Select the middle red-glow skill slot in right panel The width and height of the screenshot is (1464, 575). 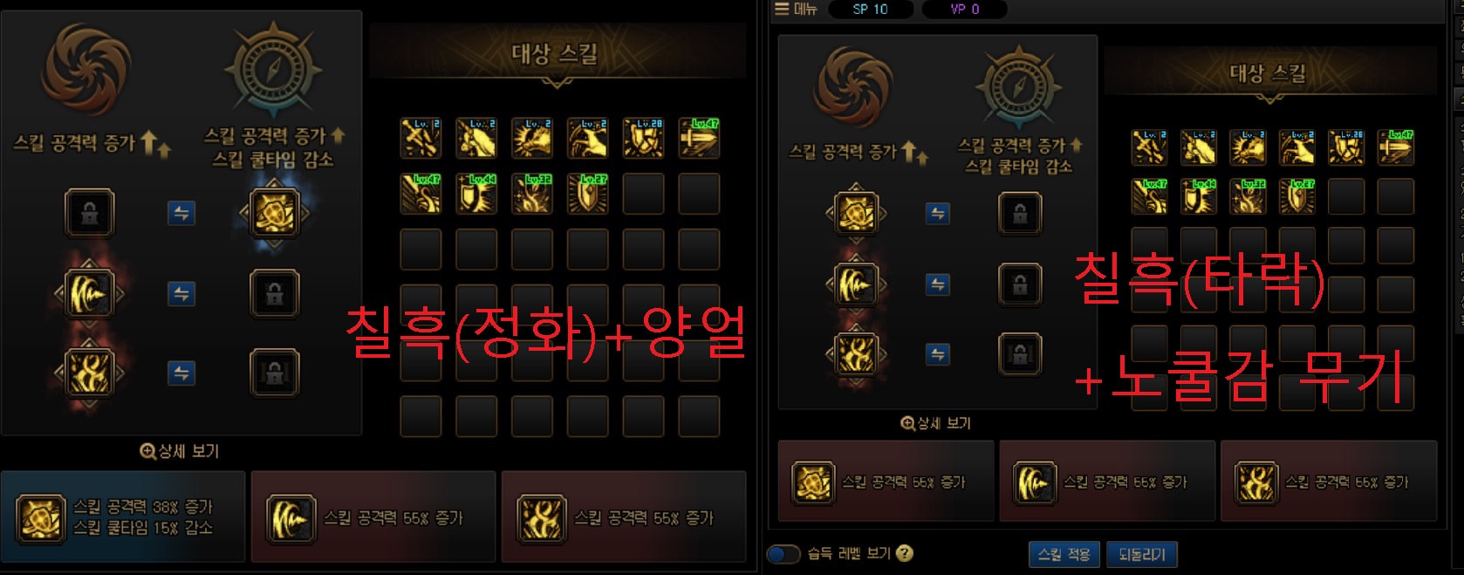point(856,284)
